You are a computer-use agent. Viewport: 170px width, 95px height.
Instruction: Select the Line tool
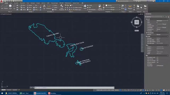[2, 7]
